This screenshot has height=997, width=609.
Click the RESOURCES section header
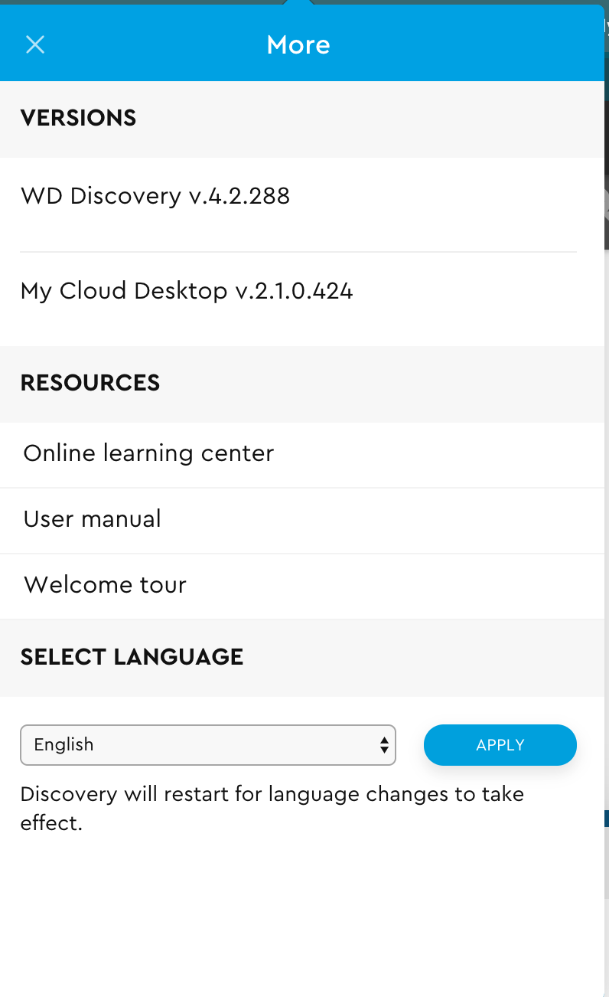coord(90,383)
